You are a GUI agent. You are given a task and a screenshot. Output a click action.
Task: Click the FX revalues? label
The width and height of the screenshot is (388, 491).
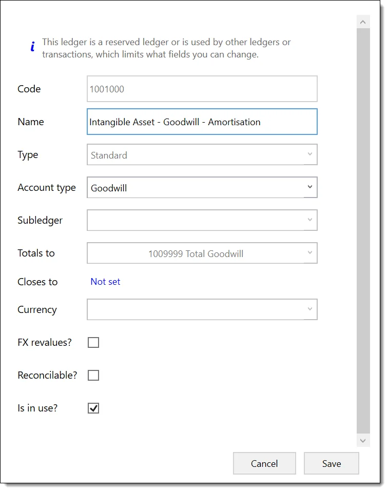click(x=45, y=342)
